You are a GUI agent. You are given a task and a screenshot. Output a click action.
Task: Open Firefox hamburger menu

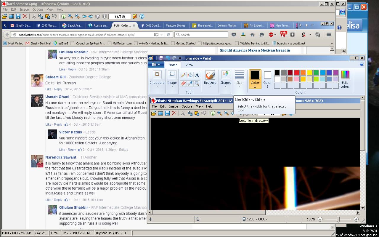point(329,34)
